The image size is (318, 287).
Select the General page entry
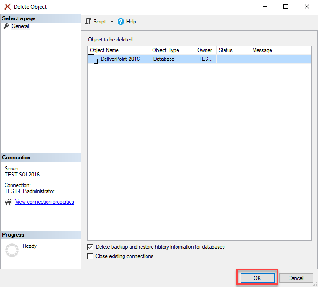point(20,26)
